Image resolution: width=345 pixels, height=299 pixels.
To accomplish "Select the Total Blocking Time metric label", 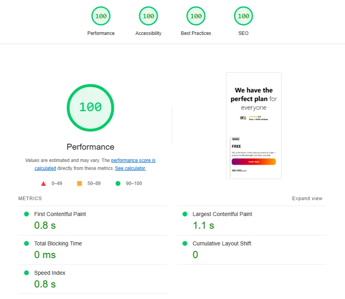I will (58, 243).
